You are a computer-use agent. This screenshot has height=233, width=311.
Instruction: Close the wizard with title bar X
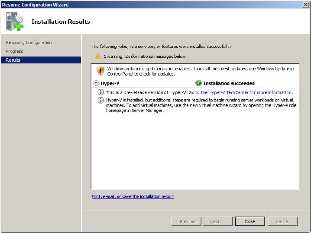(306, 5)
